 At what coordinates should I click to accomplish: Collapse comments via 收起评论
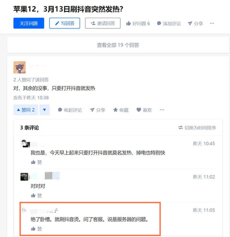click(x=70, y=110)
